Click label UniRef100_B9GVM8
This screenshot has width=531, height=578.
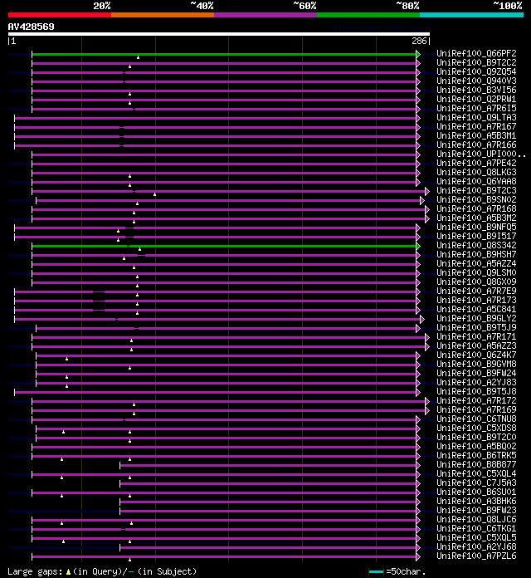click(476, 365)
